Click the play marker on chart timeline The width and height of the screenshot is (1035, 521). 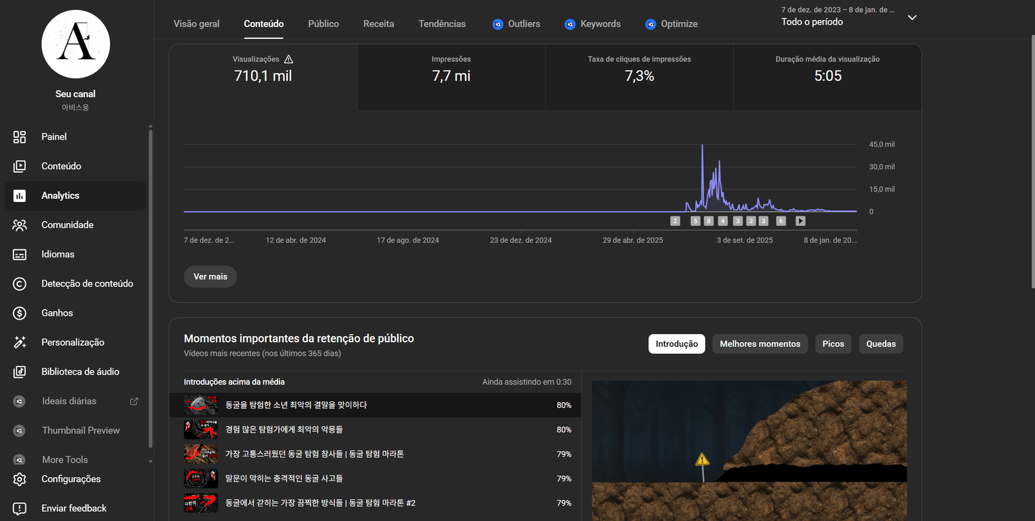point(800,221)
